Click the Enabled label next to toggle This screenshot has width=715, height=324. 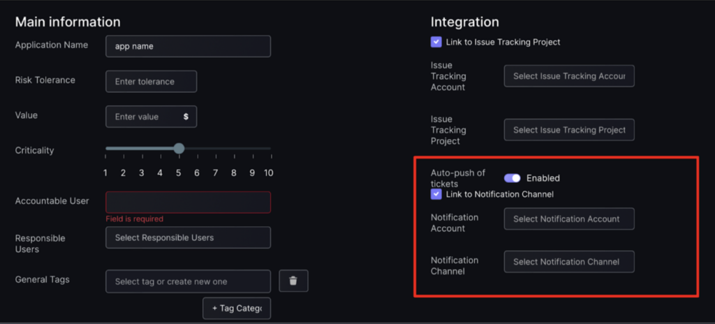543,178
